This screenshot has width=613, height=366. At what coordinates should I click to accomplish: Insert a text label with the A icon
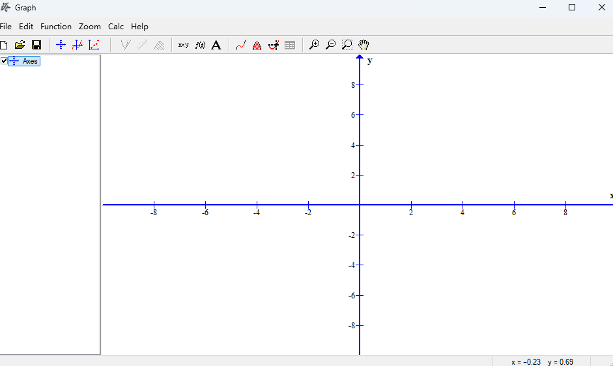pos(216,45)
